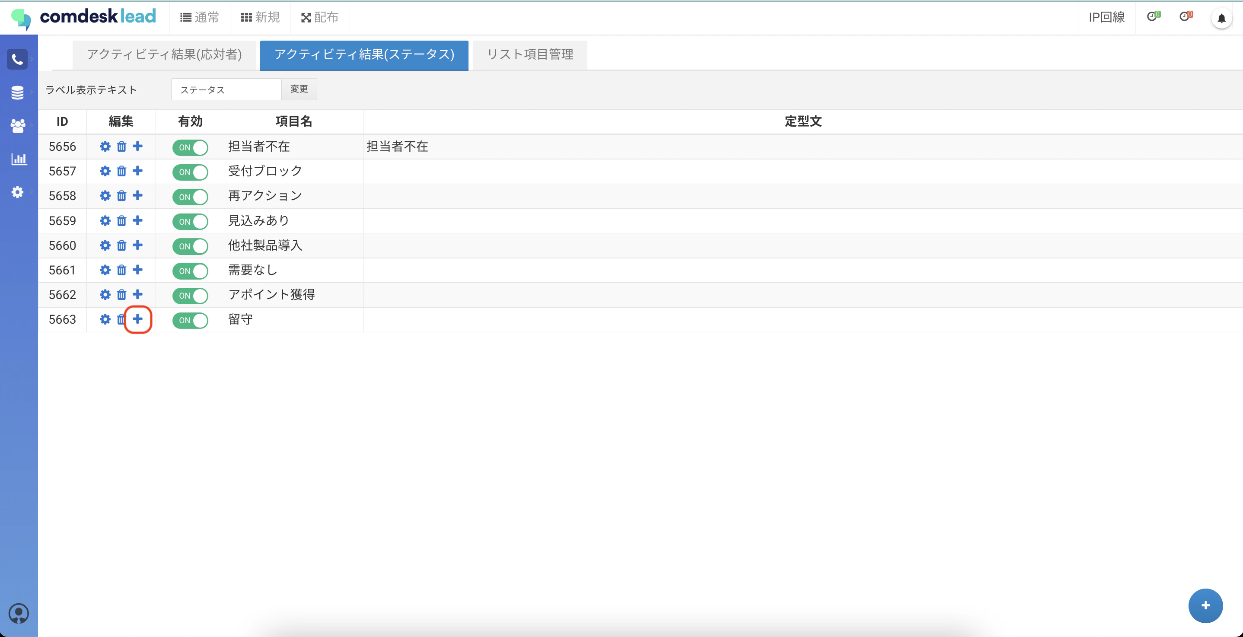Toggle the ON switch for 留守
Screen dimensions: 1243x637
(x=190, y=320)
